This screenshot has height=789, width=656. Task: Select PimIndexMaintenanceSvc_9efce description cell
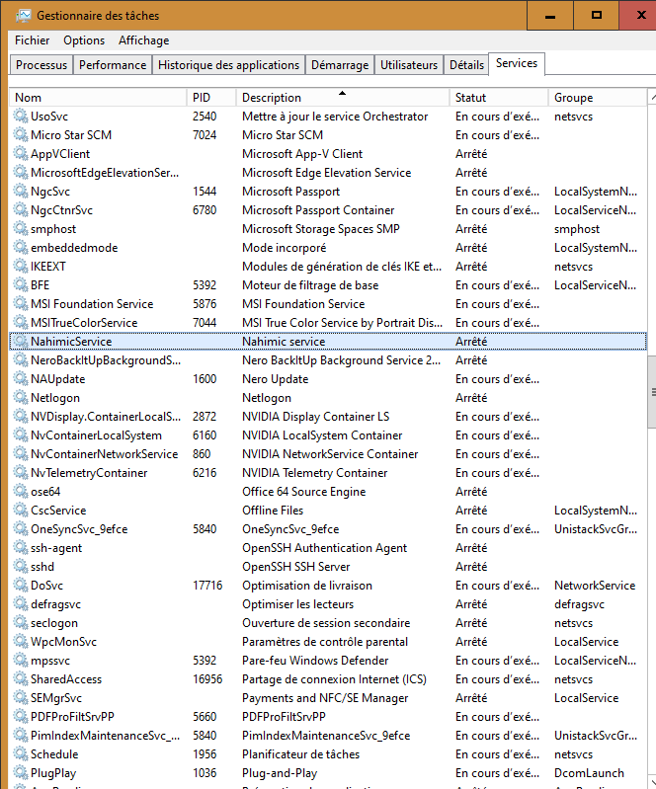point(326,735)
